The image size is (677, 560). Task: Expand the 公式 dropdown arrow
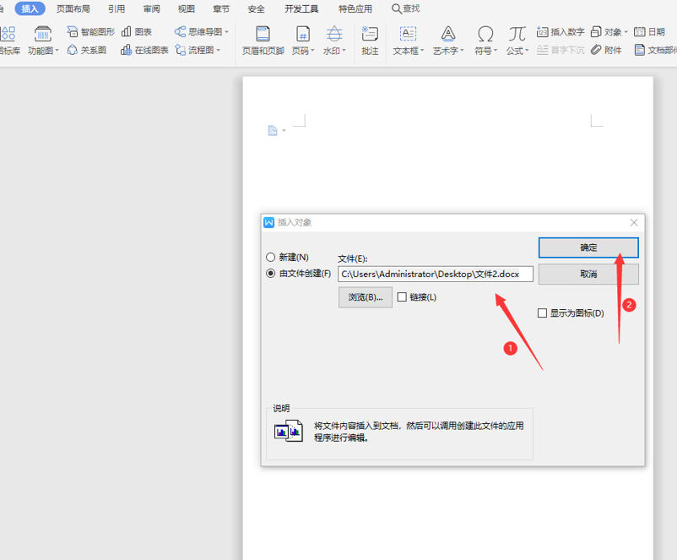(528, 51)
